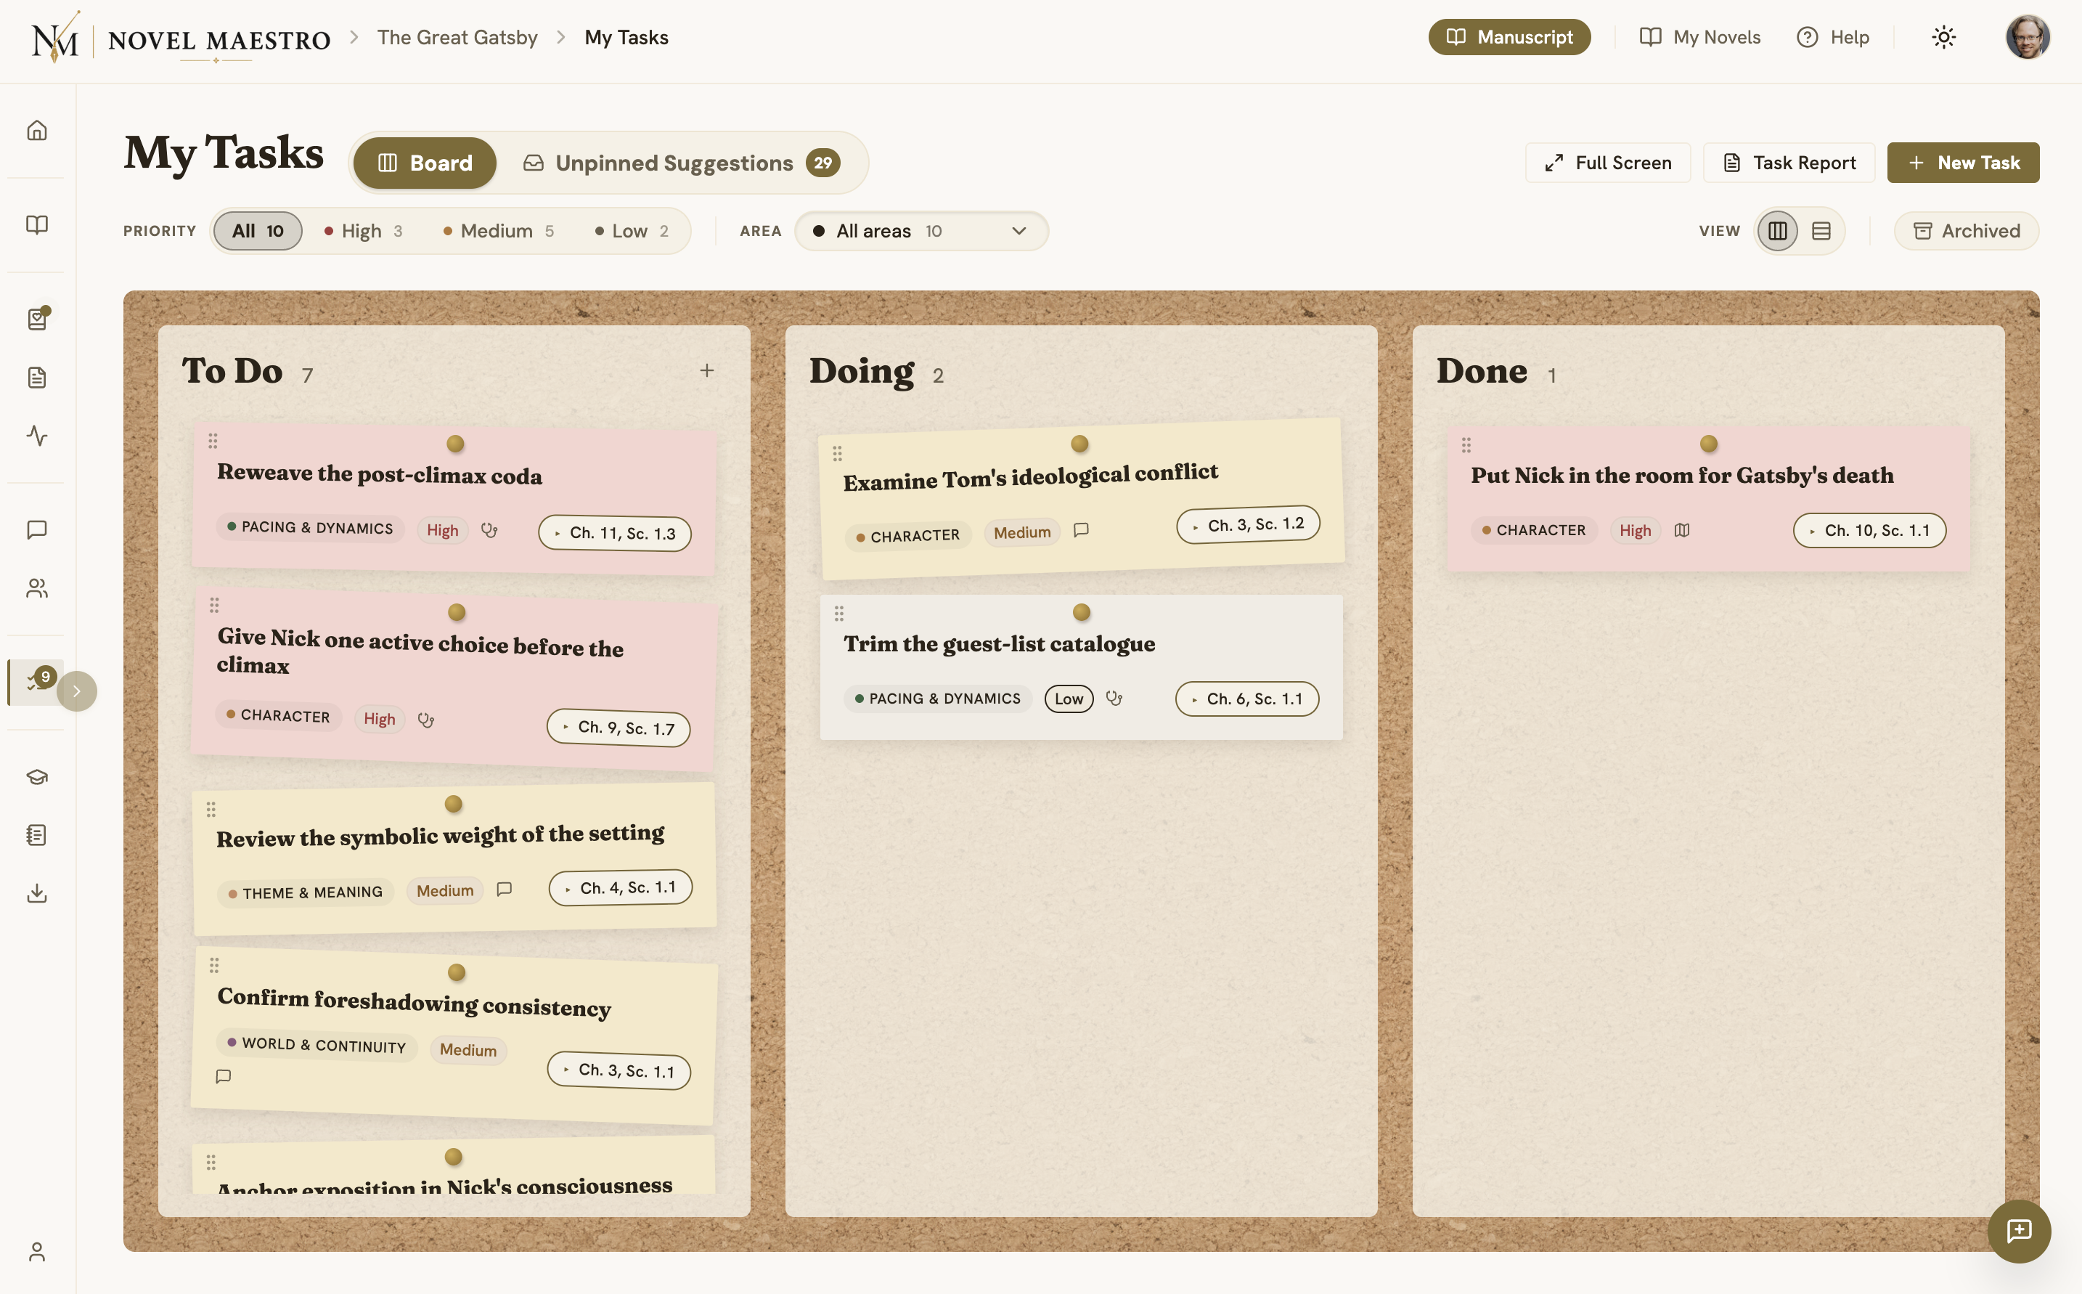The width and height of the screenshot is (2082, 1294).
Task: Switch to the board column view
Action: (1778, 230)
